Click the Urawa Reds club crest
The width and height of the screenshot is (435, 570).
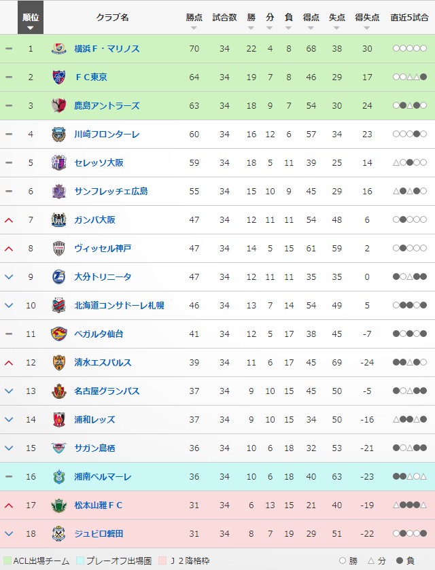pos(58,420)
